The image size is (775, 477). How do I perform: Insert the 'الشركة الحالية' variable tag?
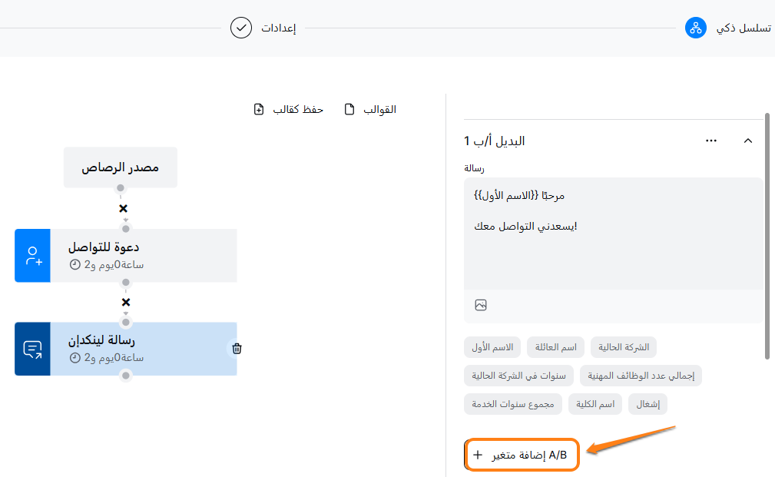click(623, 347)
